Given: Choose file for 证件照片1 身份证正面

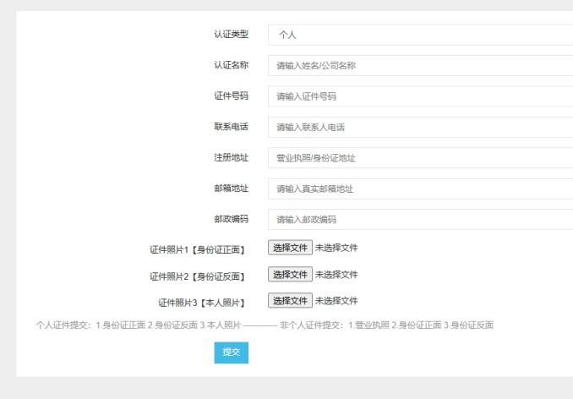Looking at the screenshot, I should click(290, 248).
